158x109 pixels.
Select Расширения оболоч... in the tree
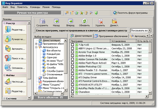[53, 81]
